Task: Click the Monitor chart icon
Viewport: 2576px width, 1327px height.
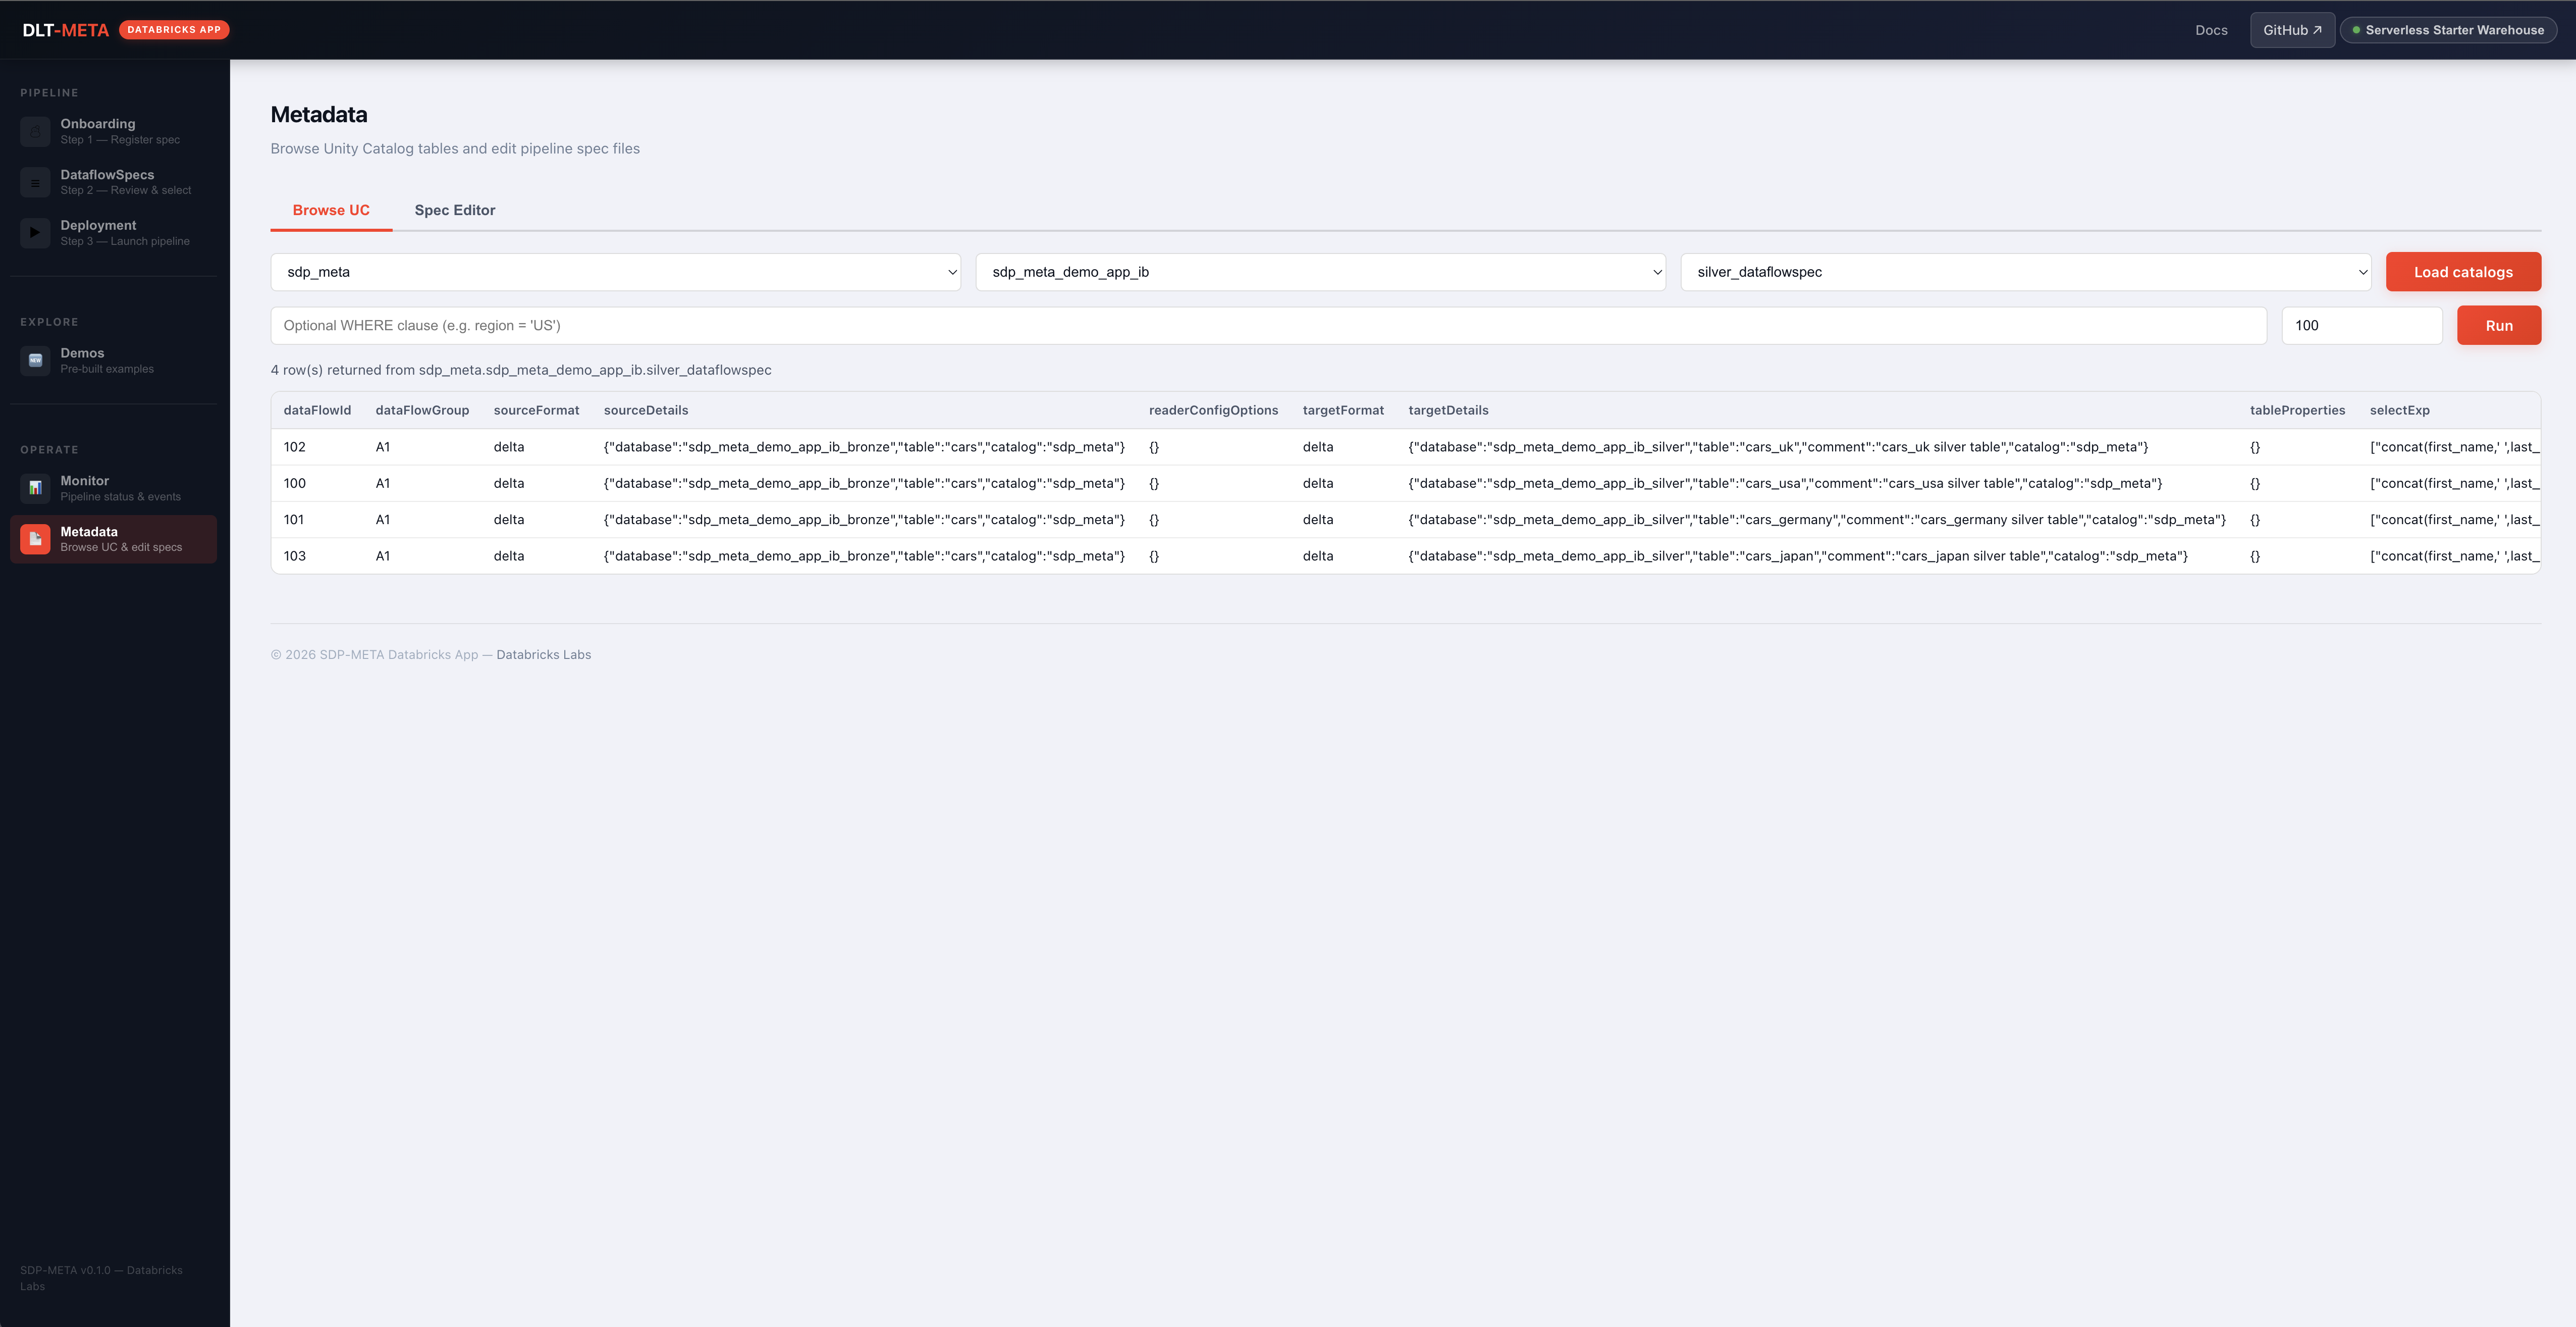Action: [x=35, y=488]
